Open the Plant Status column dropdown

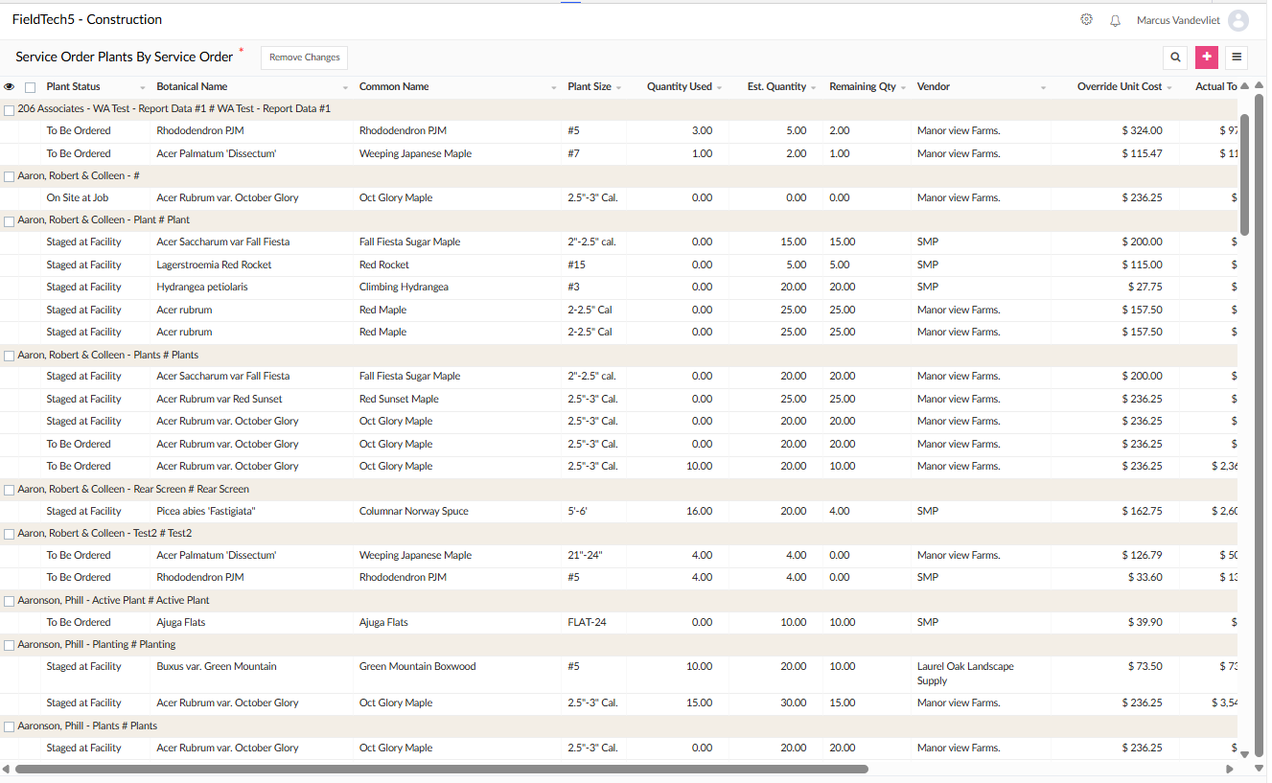pyautogui.click(x=143, y=88)
